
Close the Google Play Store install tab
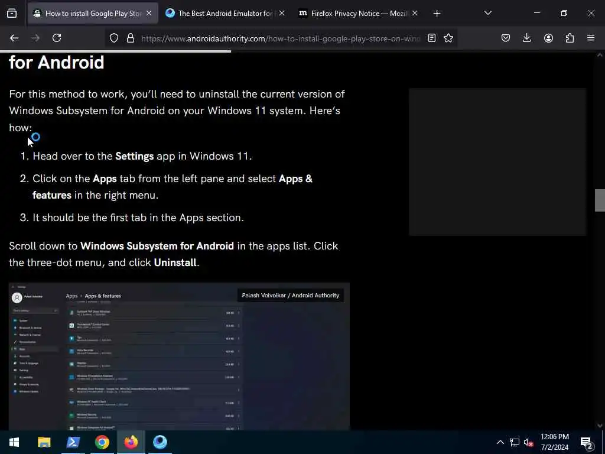(x=149, y=14)
